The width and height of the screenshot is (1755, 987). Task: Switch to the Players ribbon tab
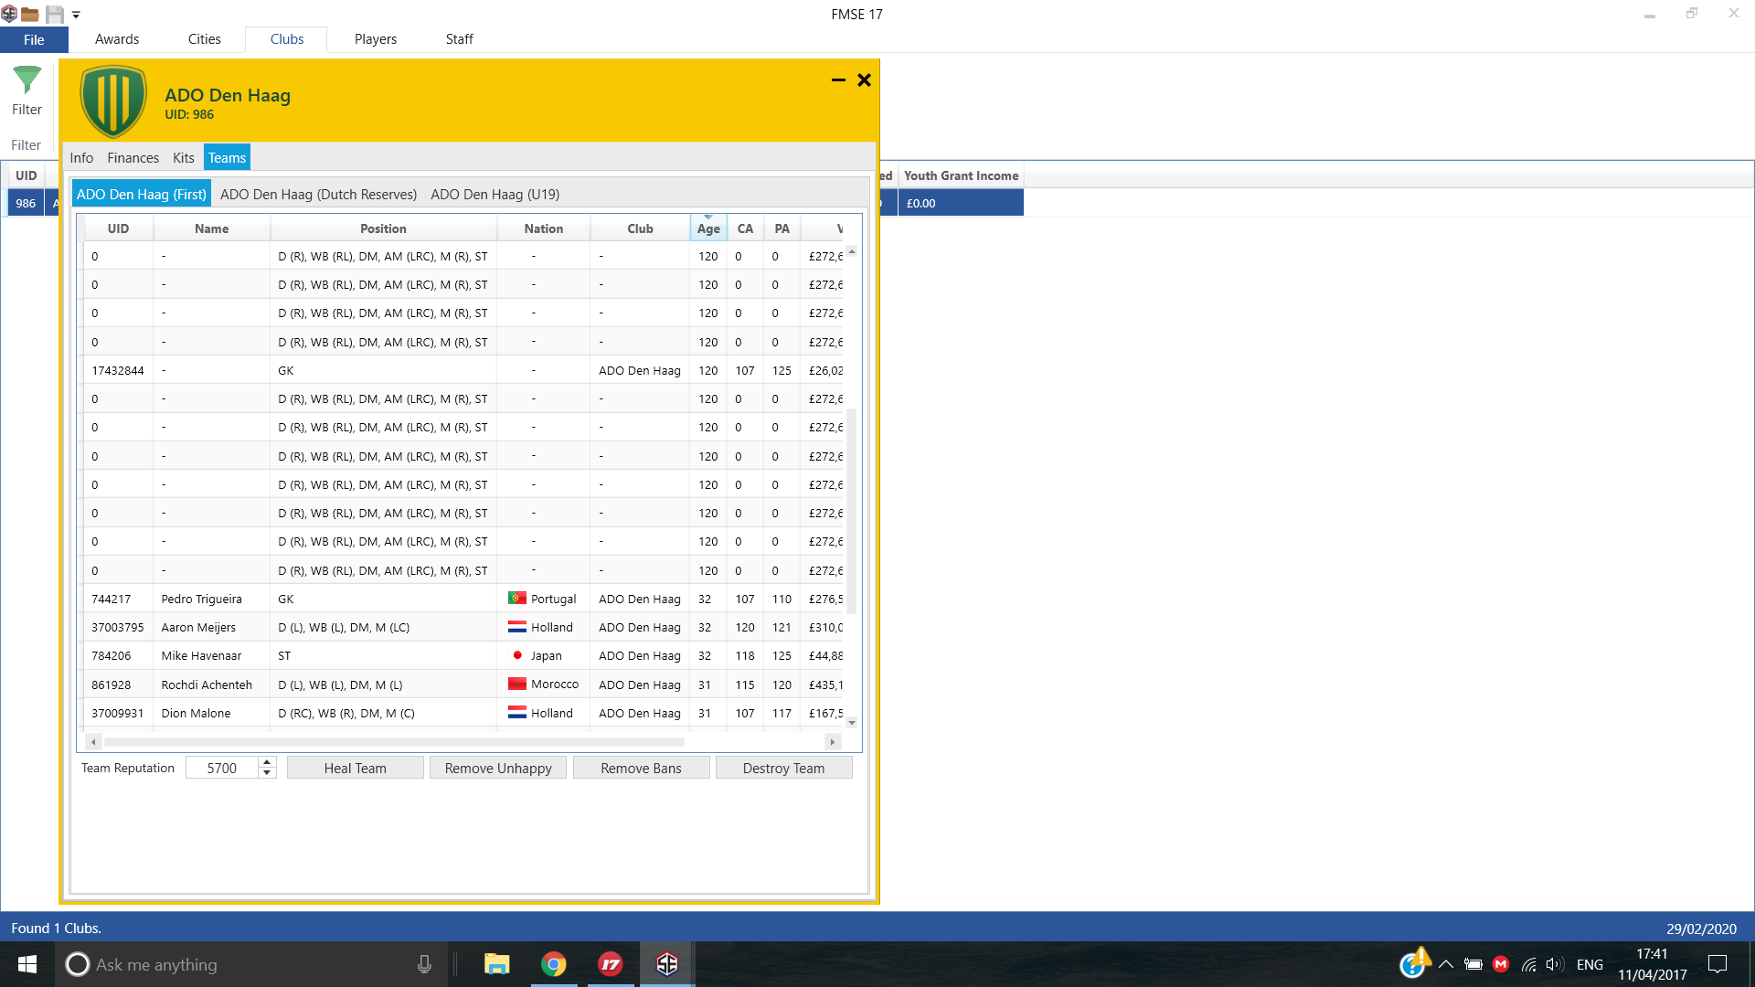[375, 39]
